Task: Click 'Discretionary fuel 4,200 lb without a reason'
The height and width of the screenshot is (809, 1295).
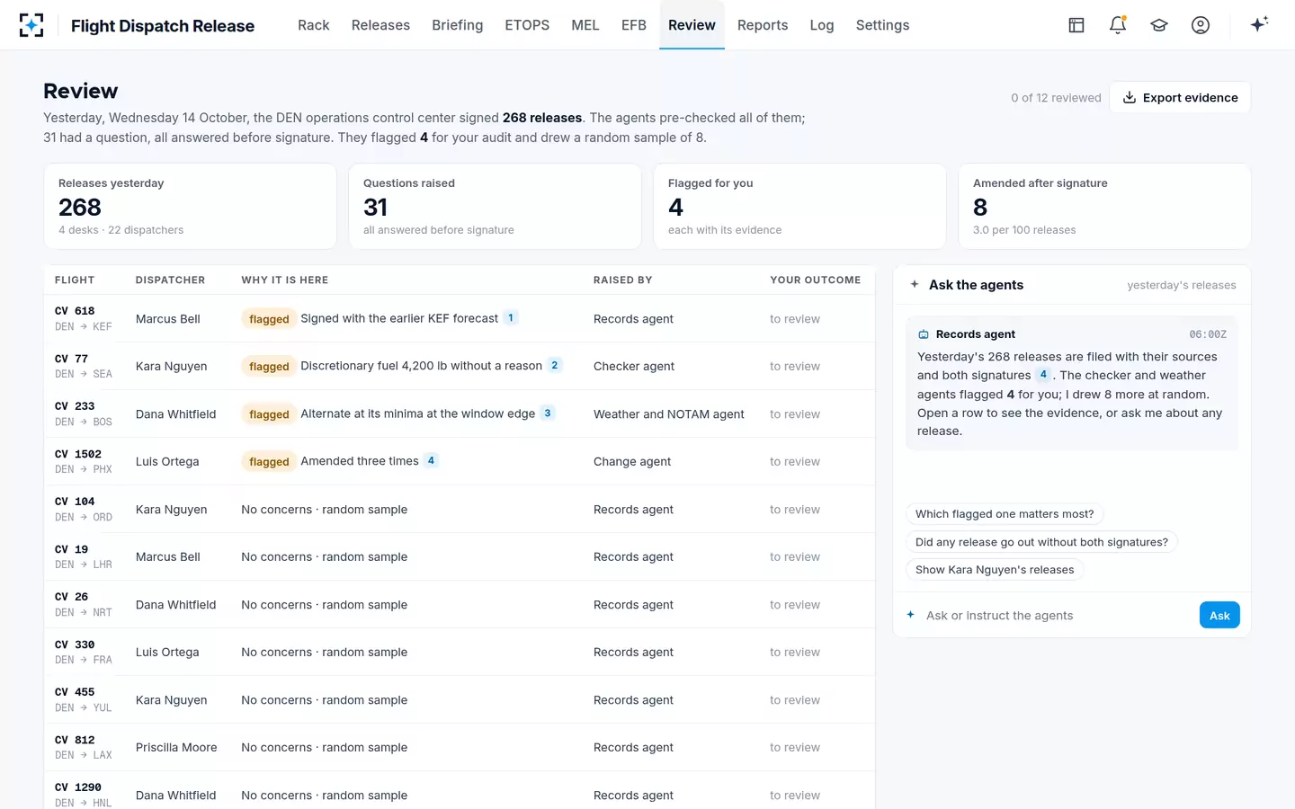Action: [x=421, y=366]
